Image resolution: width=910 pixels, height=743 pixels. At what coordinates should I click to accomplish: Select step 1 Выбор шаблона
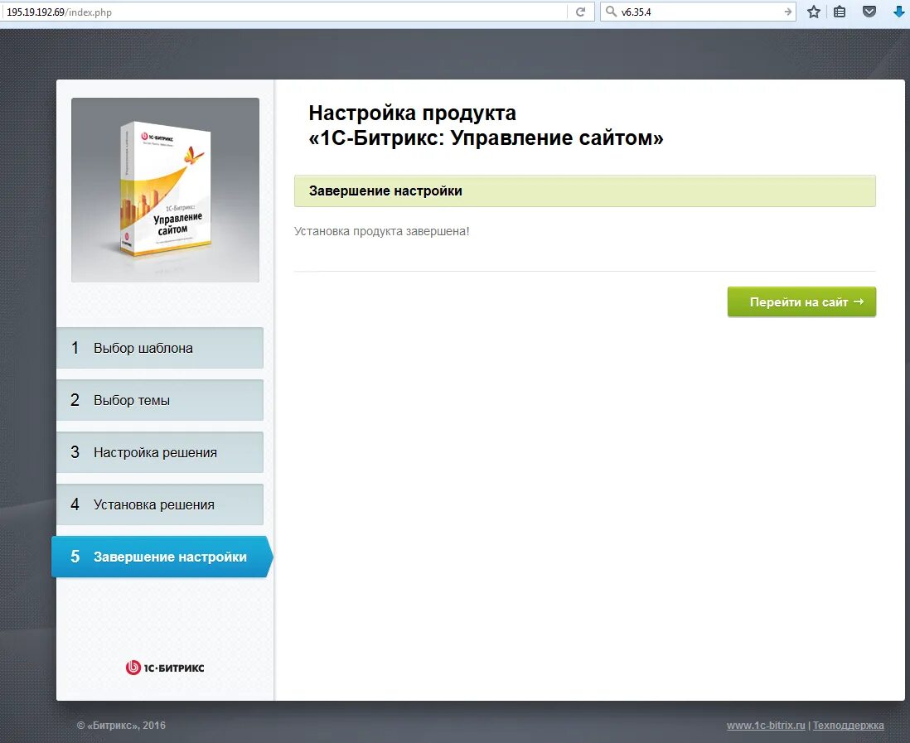(160, 348)
